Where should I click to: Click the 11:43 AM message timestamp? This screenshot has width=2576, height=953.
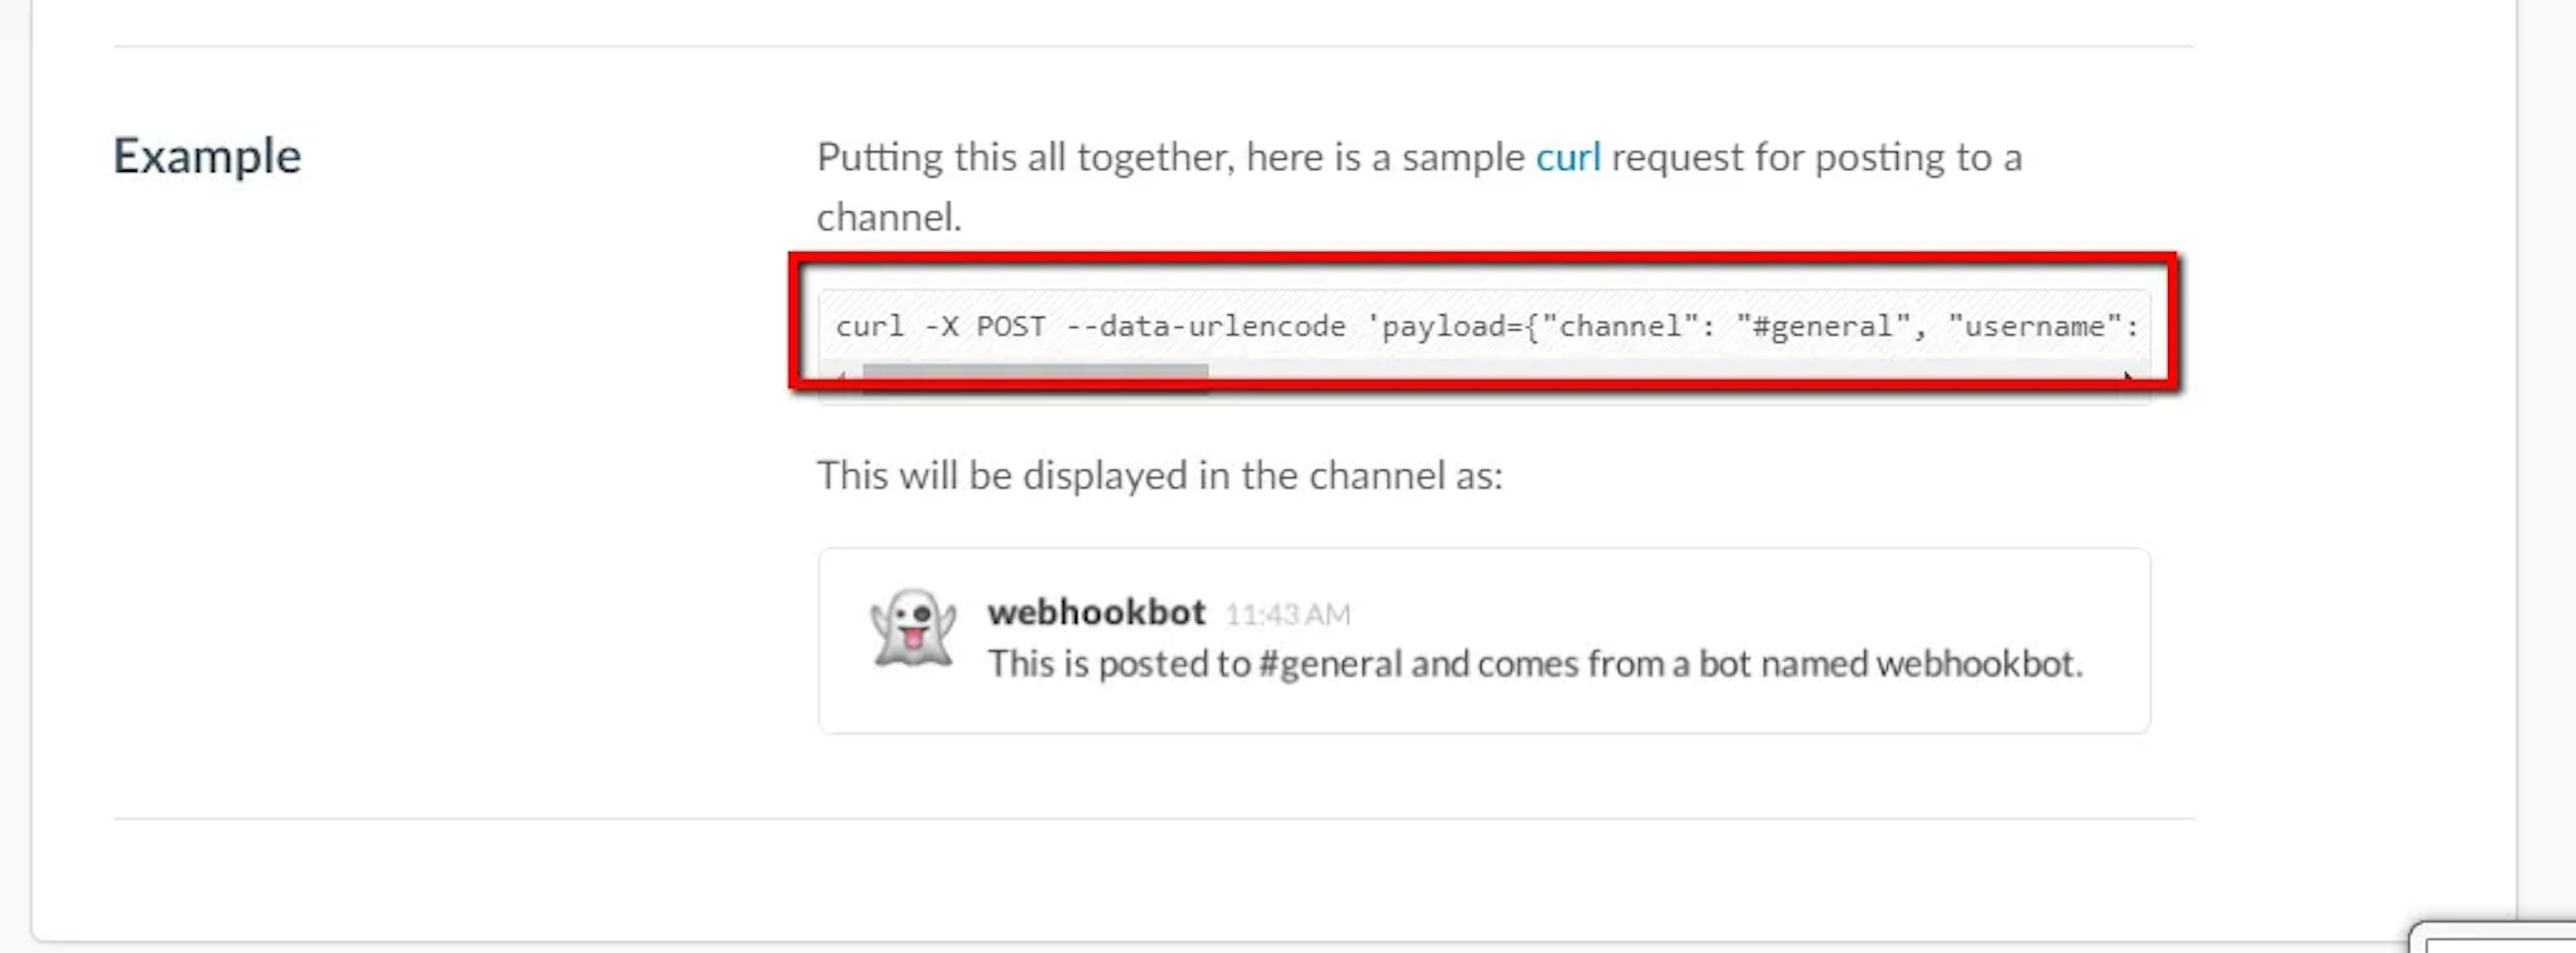point(1287,615)
